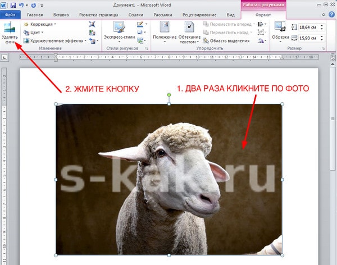337x265 pixels.
Task: Expand the Обрезка dropdown arrow below the crop icon
Action: pos(280,42)
